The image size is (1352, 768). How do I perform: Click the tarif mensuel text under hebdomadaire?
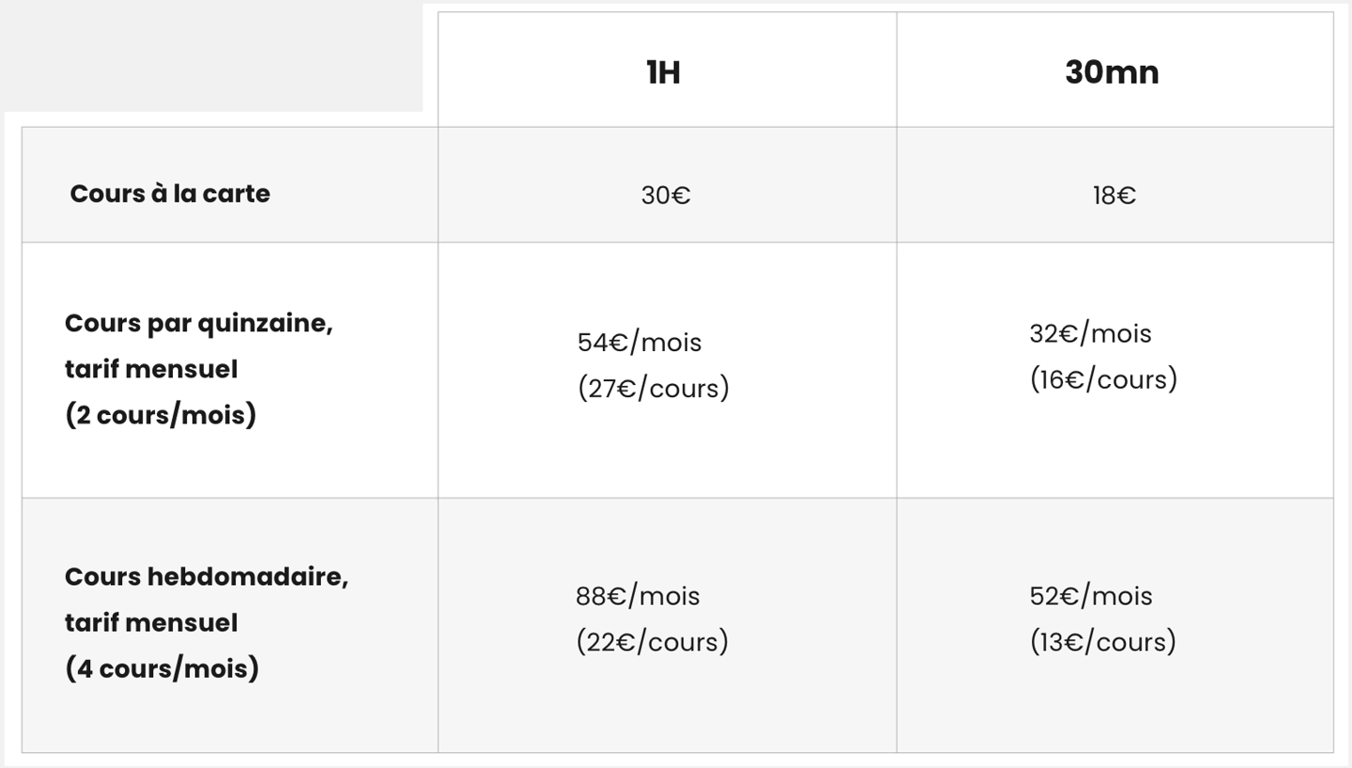coord(151,622)
